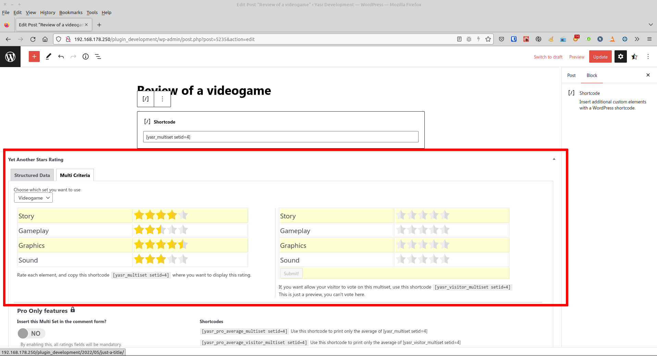Open the Videogame multiset dropdown

coord(33,198)
